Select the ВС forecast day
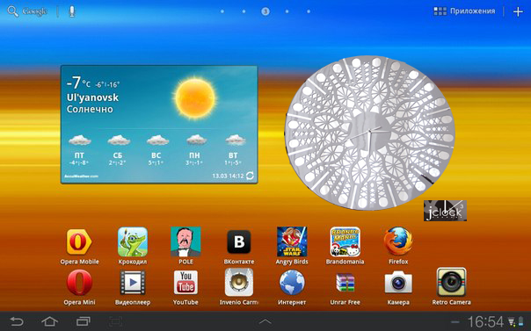 (156, 149)
